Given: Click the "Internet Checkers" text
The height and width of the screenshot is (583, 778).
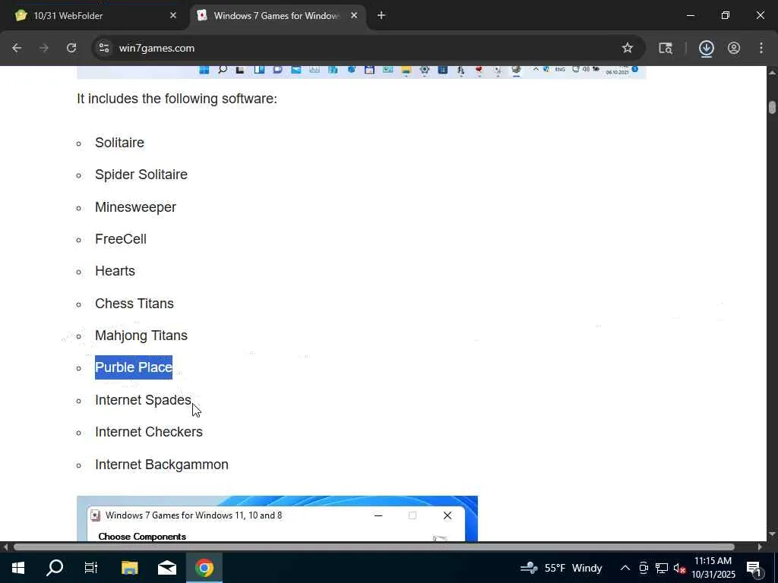Looking at the screenshot, I should pyautogui.click(x=149, y=432).
